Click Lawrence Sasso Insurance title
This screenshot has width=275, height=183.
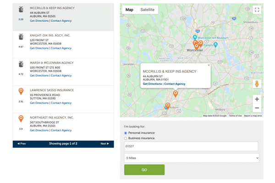pos(52,90)
